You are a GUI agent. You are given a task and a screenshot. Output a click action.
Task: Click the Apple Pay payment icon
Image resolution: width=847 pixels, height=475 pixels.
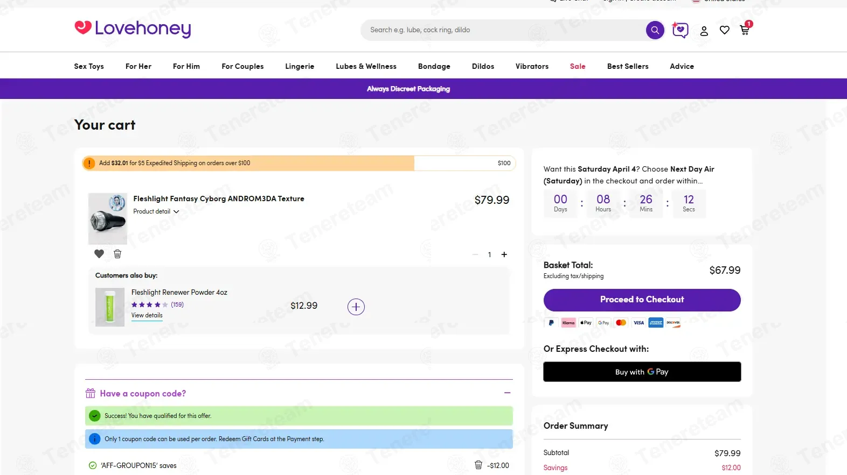pyautogui.click(x=586, y=323)
